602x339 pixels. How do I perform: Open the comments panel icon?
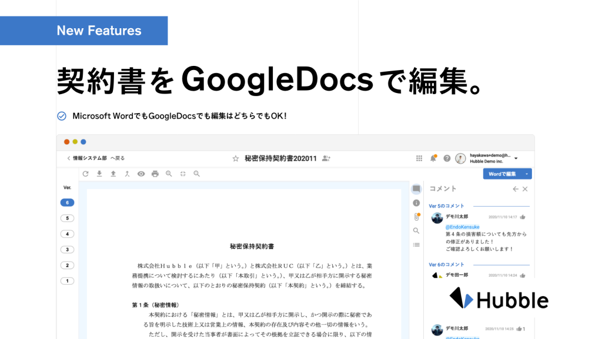tap(416, 189)
